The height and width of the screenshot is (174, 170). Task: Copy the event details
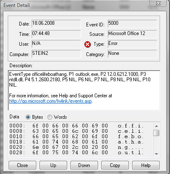[115, 165]
